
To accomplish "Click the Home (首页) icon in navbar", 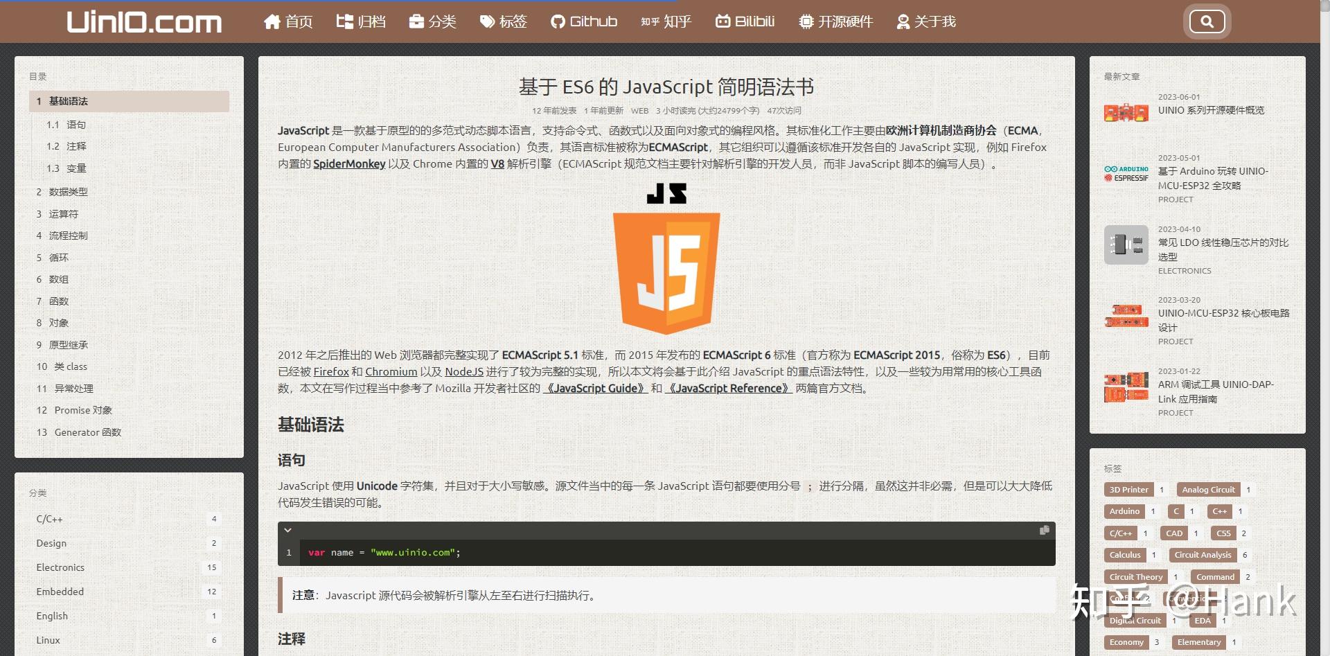I will 272,21.
